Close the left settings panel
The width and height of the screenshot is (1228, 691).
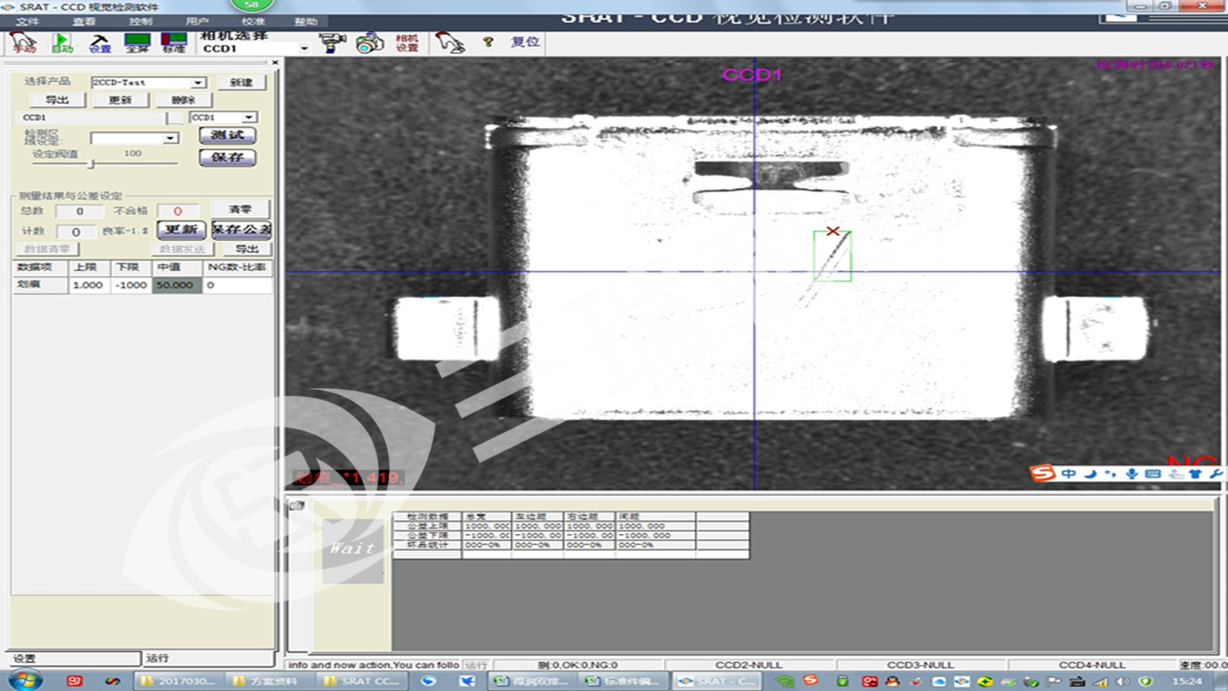pyautogui.click(x=275, y=62)
